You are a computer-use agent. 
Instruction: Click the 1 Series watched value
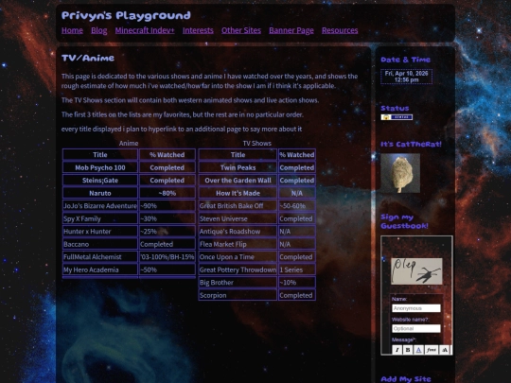click(x=297, y=270)
